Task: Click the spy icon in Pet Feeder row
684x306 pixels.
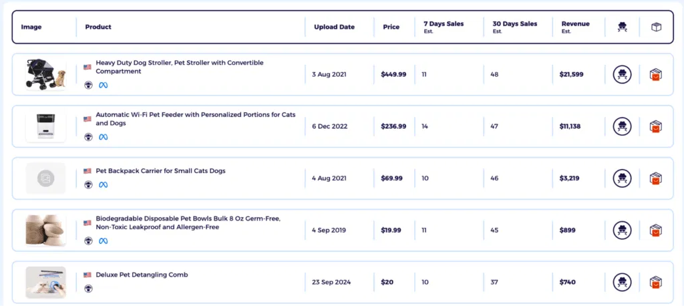Action: 623,126
